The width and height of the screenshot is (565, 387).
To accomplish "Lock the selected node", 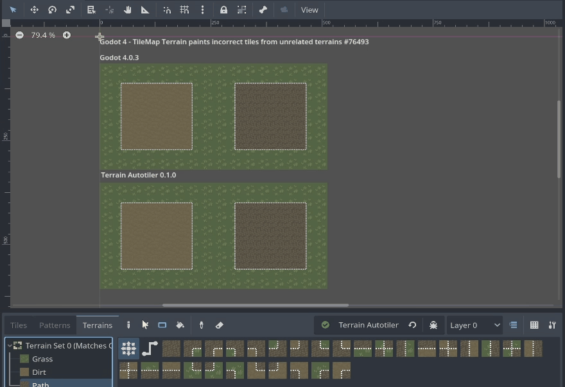I will (x=224, y=10).
